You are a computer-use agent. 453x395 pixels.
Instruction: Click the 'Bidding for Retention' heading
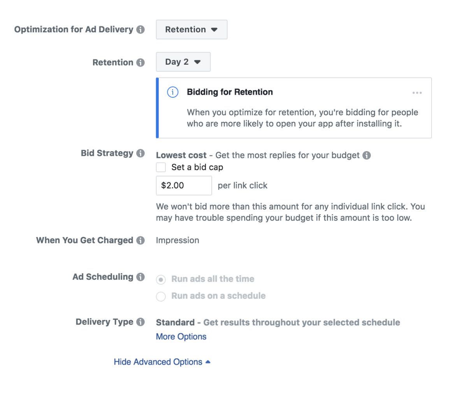click(230, 92)
